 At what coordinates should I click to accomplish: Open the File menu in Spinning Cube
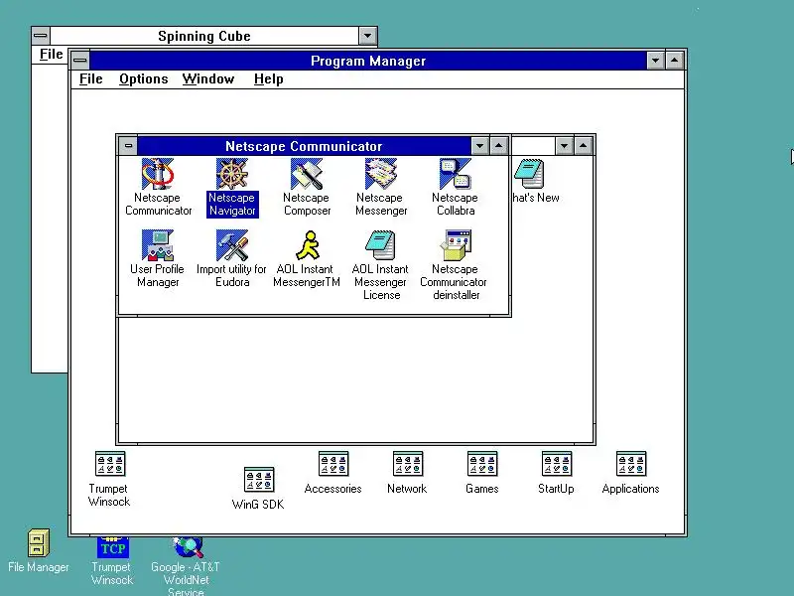[x=52, y=55]
